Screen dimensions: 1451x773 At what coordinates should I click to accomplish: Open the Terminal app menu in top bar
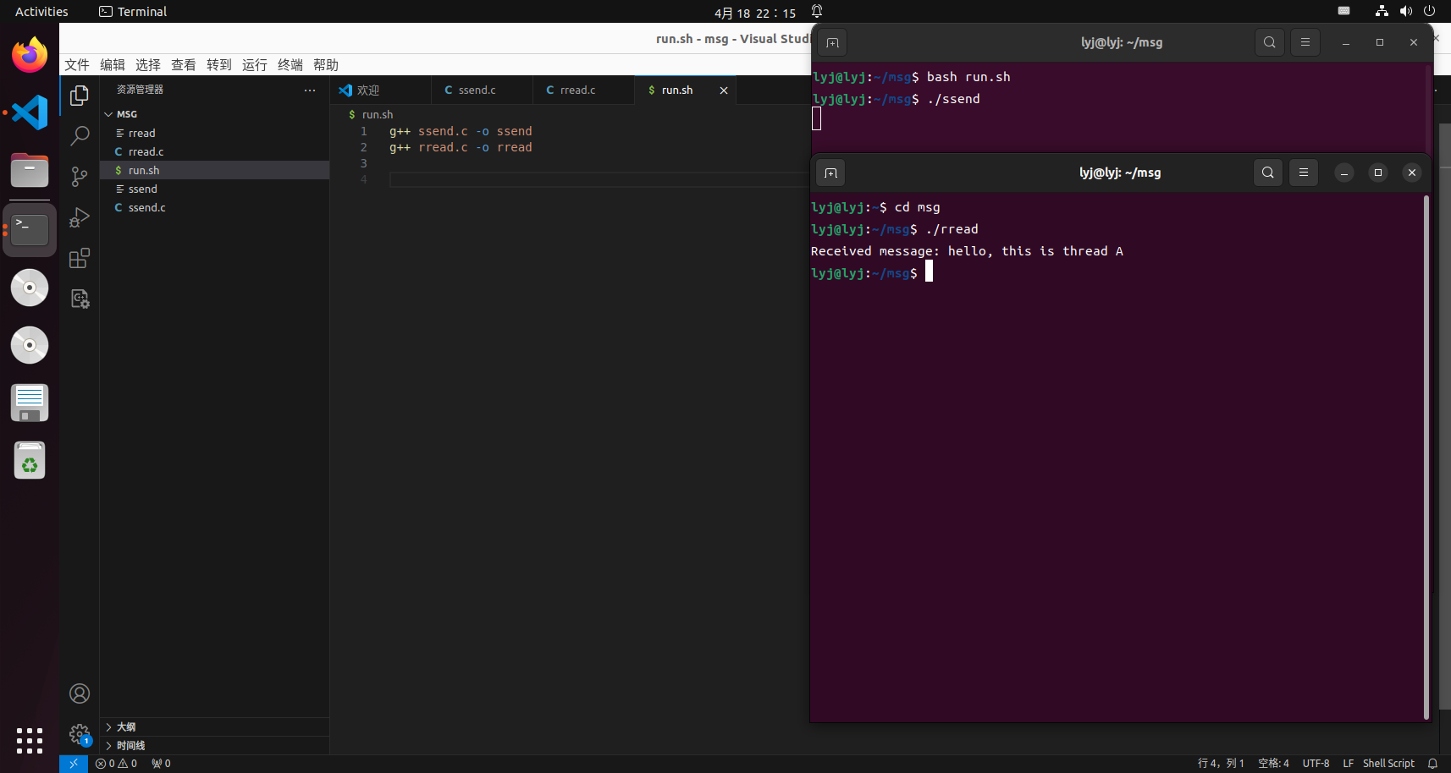click(133, 12)
